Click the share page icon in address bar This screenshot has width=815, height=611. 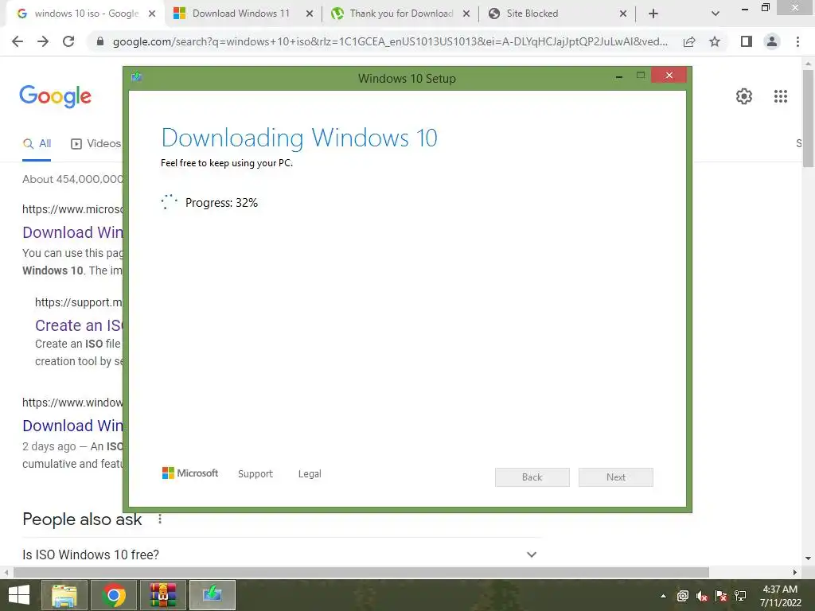point(689,41)
